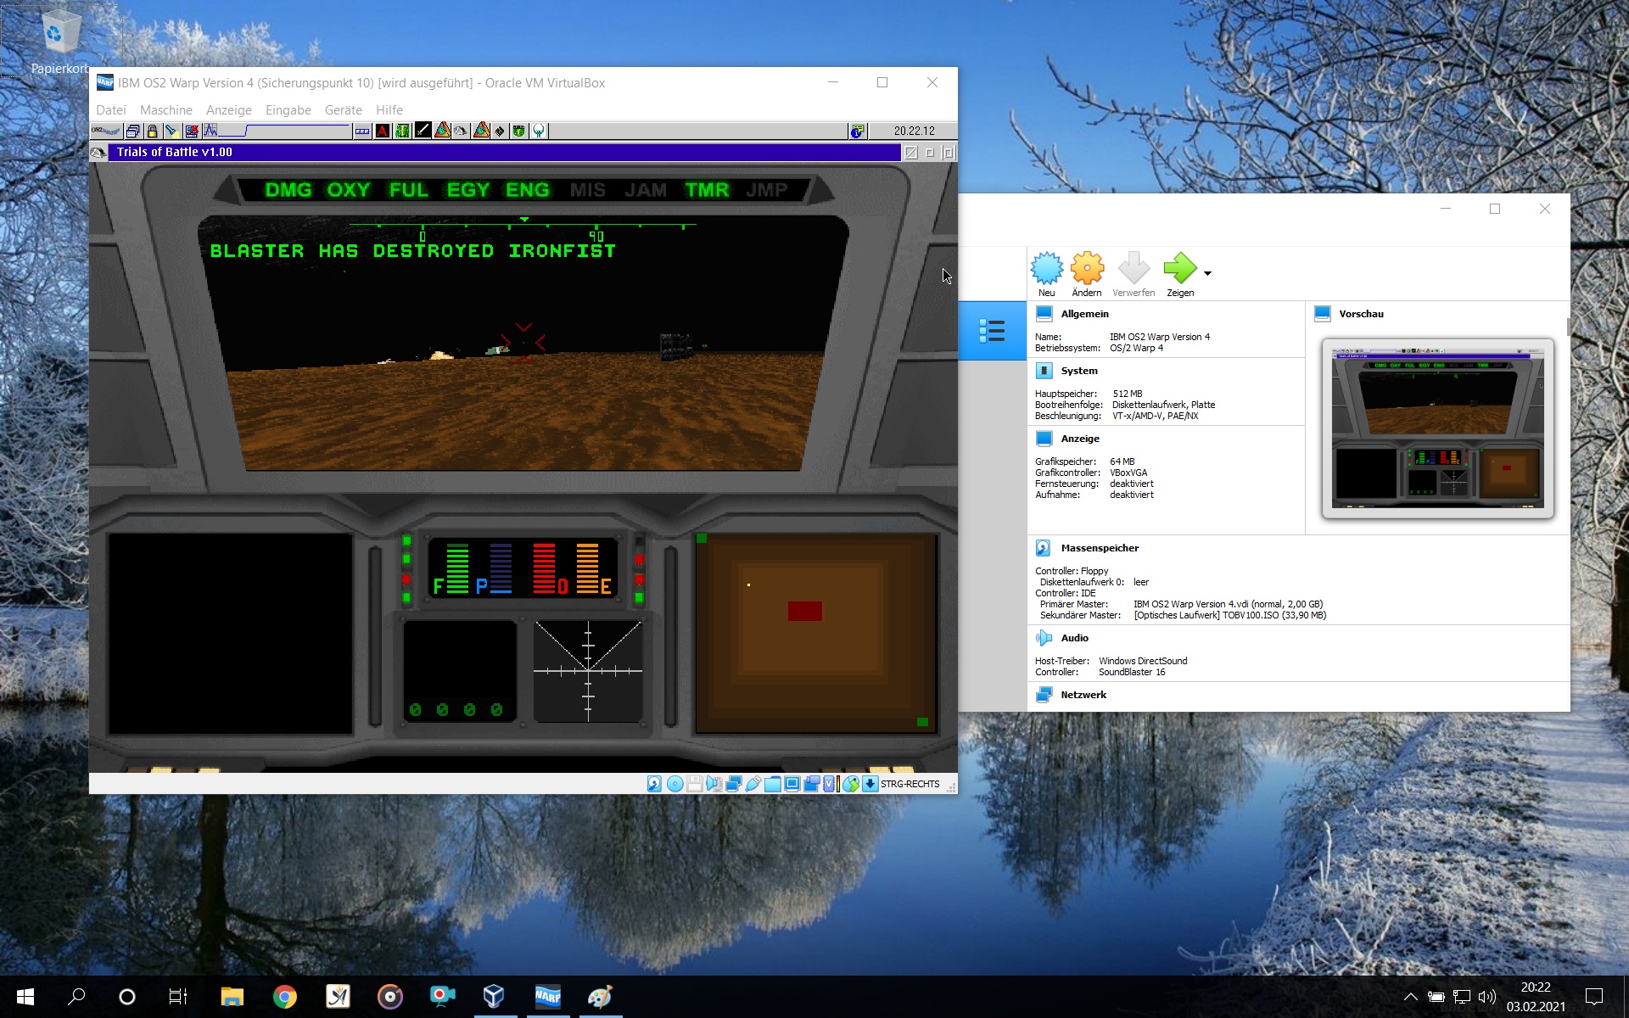Click the keyboard capture arrow icon in status bar

(870, 784)
